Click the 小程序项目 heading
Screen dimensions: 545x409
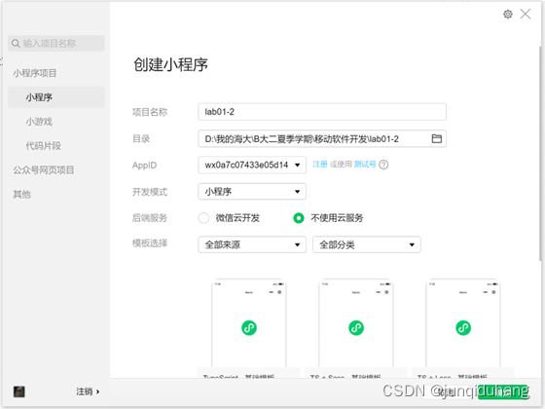click(x=35, y=73)
